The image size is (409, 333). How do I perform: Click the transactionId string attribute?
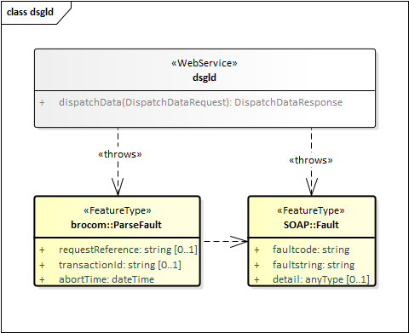[x=120, y=265]
